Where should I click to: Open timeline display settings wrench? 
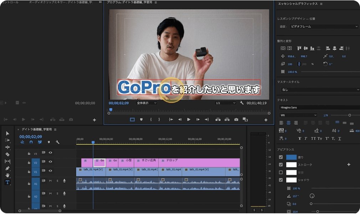(57, 142)
